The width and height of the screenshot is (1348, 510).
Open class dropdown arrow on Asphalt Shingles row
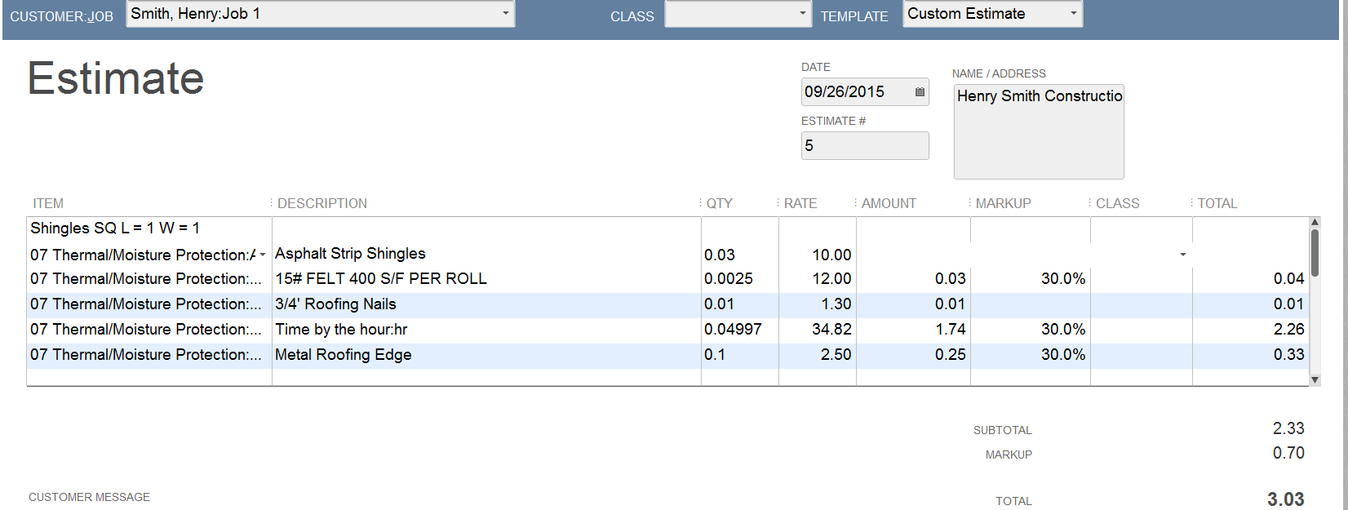pyautogui.click(x=1182, y=255)
